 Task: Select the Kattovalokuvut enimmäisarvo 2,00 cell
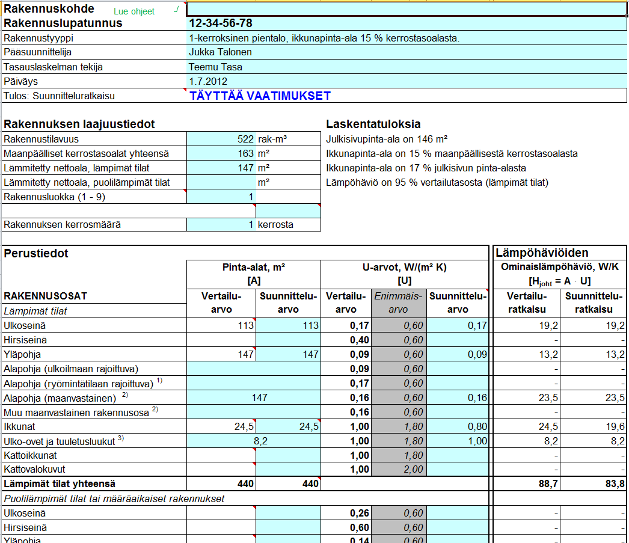click(399, 469)
